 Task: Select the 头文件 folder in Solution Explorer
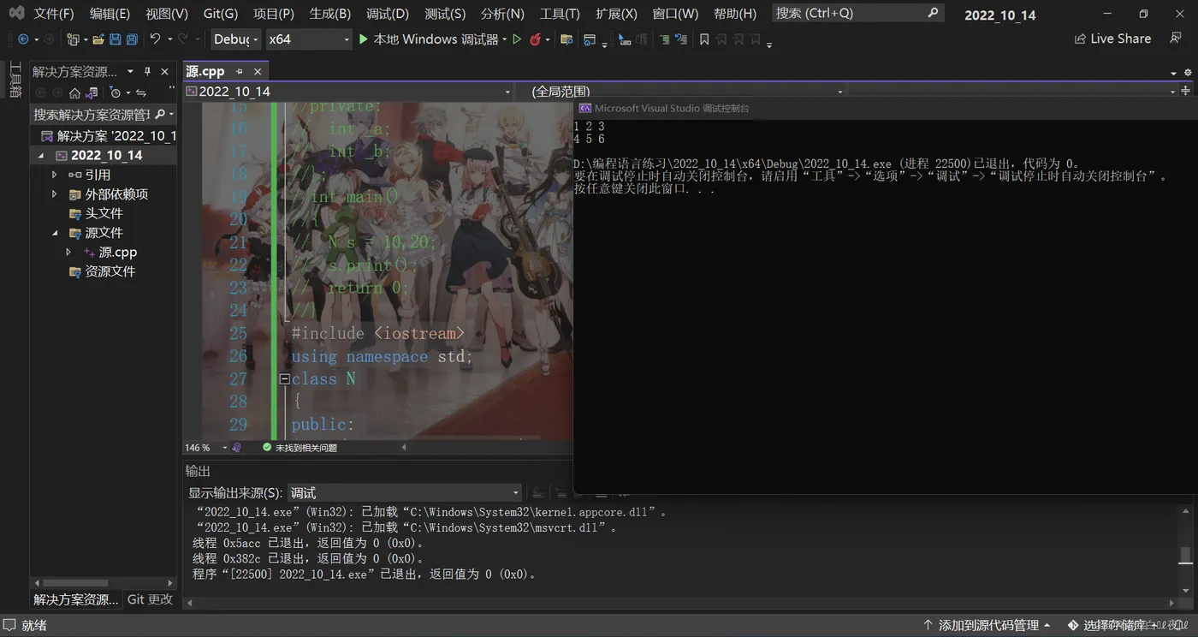pos(104,213)
